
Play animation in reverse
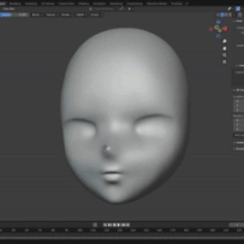114,225
